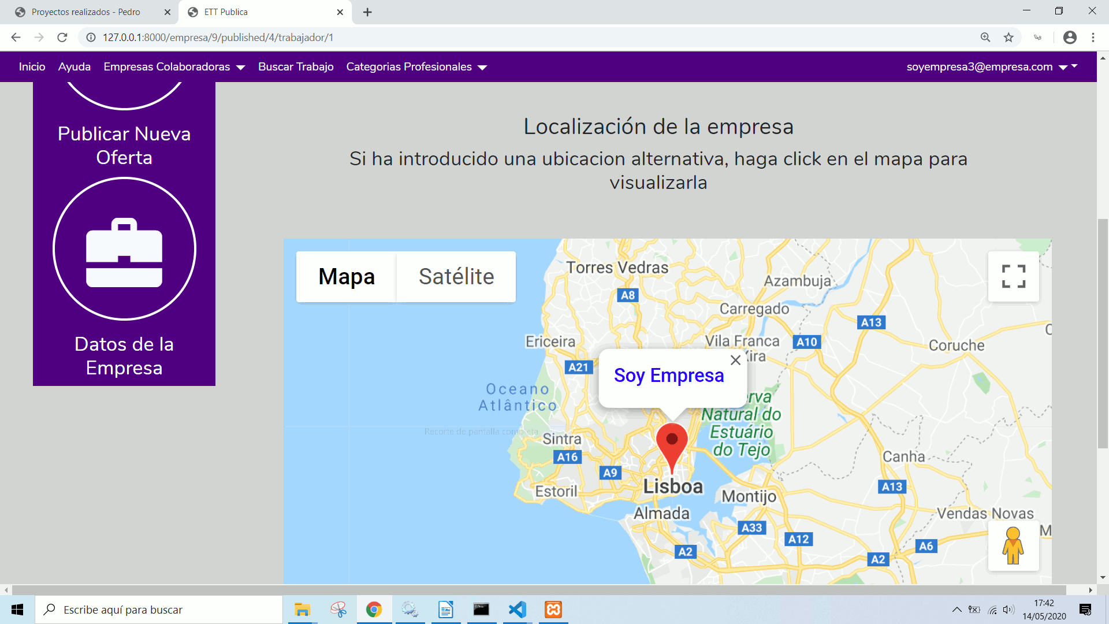The width and height of the screenshot is (1109, 624).
Task: Open File Explorer from taskbar
Action: coord(302,610)
